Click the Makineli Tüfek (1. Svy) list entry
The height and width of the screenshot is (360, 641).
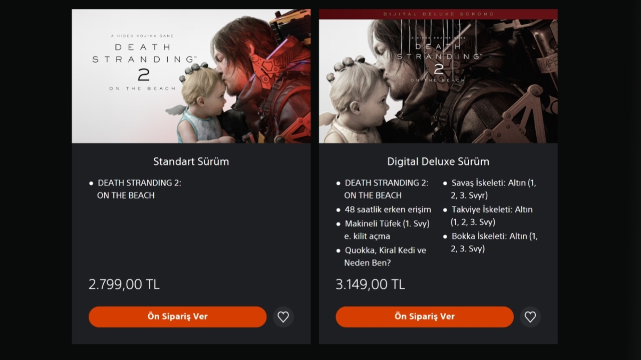387,229
